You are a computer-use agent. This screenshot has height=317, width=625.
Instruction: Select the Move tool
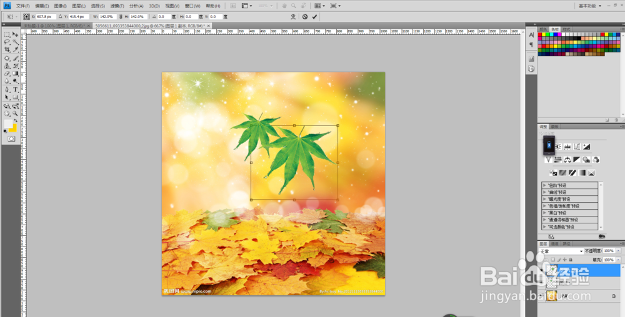pyautogui.click(x=15, y=34)
